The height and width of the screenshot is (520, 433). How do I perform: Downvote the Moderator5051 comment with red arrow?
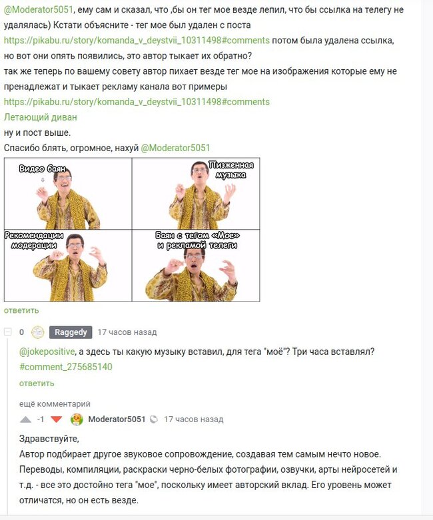(57, 419)
